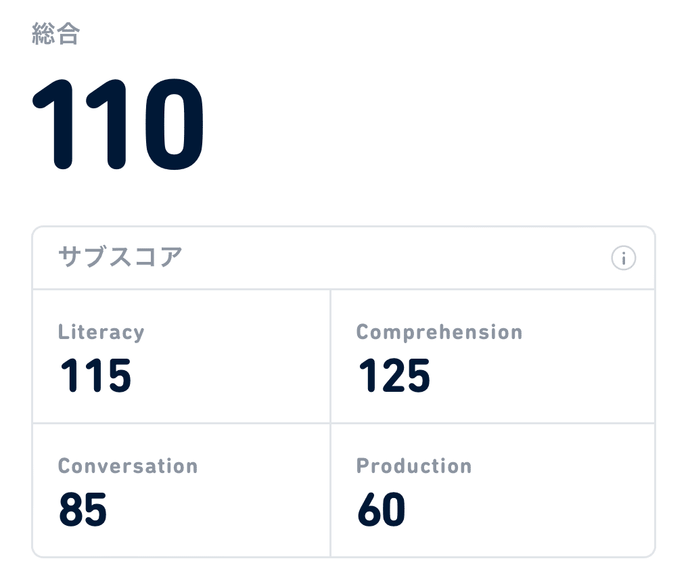
Task: Select the Comprehension label
Action: (x=439, y=332)
